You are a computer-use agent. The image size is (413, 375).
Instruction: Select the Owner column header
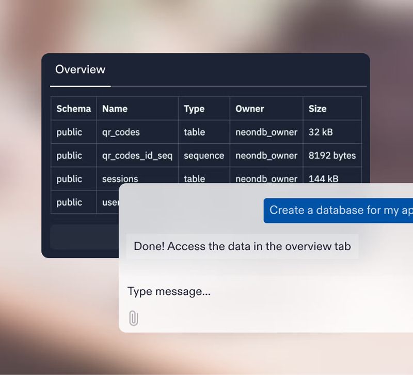250,109
